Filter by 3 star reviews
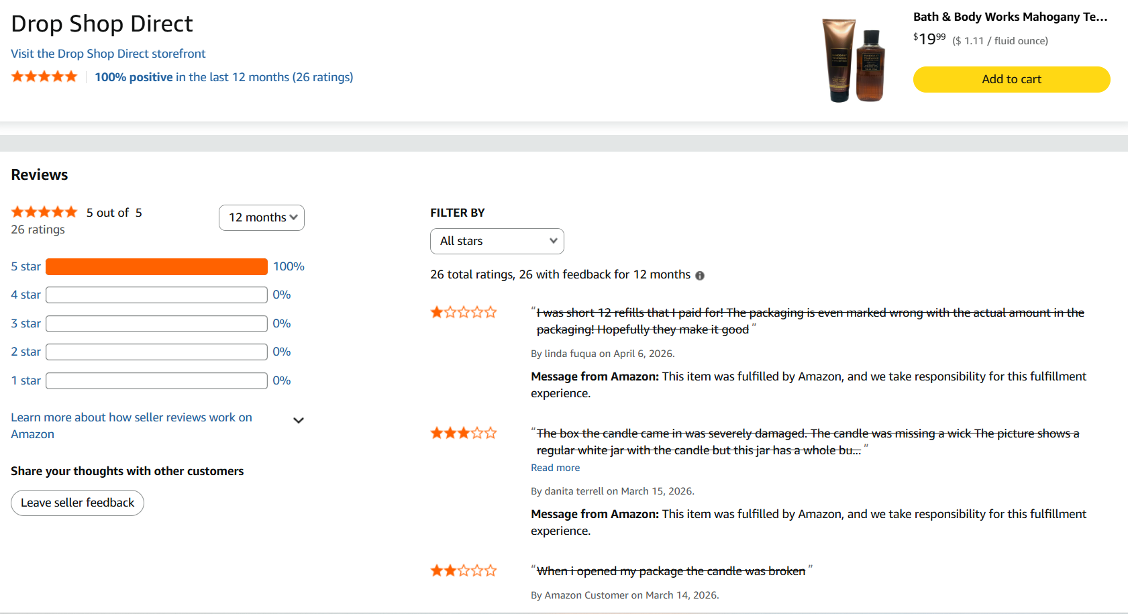Screen dimensions: 1128x614 25,323
